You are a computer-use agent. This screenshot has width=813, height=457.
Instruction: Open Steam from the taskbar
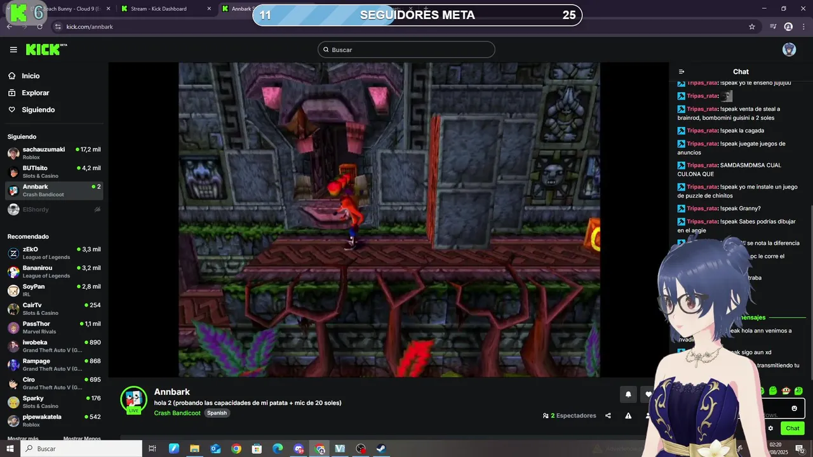381,449
